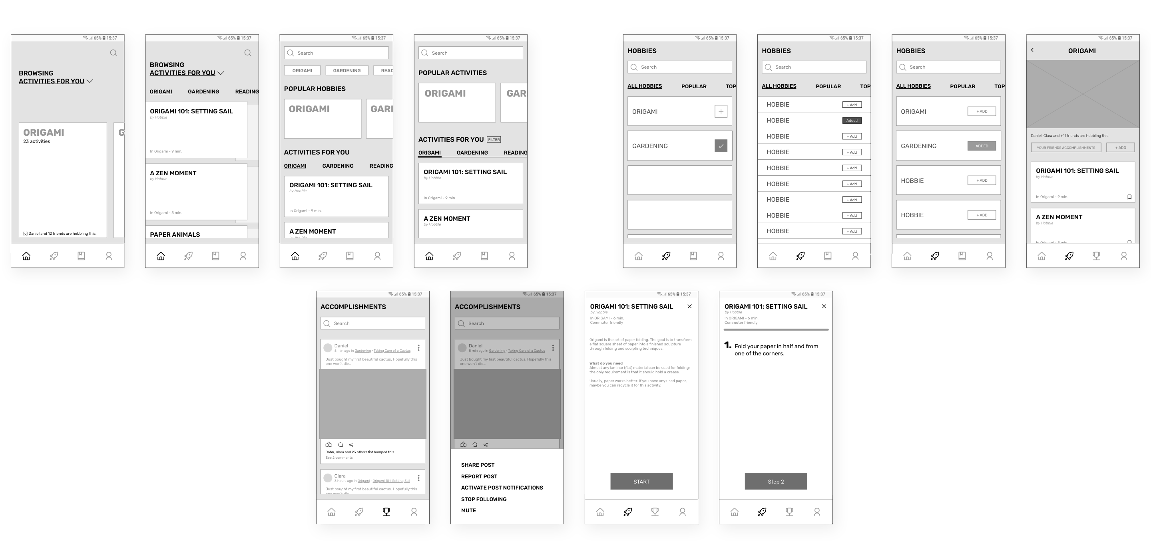Viewport: 1151px width, 559px height.
Task: Toggle the Gardening hobby checkmark
Action: pos(720,145)
